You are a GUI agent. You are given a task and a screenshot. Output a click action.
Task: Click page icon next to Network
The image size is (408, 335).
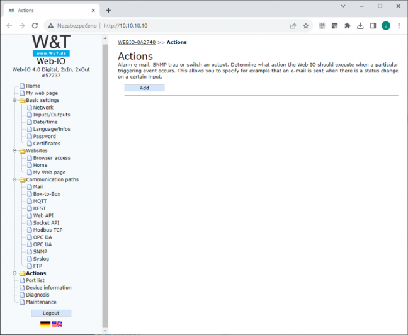click(30, 108)
